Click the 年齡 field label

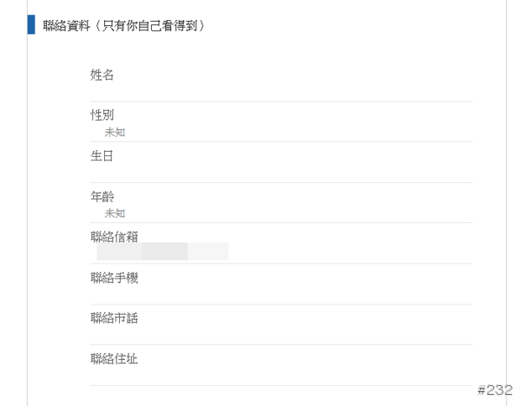[x=102, y=197]
